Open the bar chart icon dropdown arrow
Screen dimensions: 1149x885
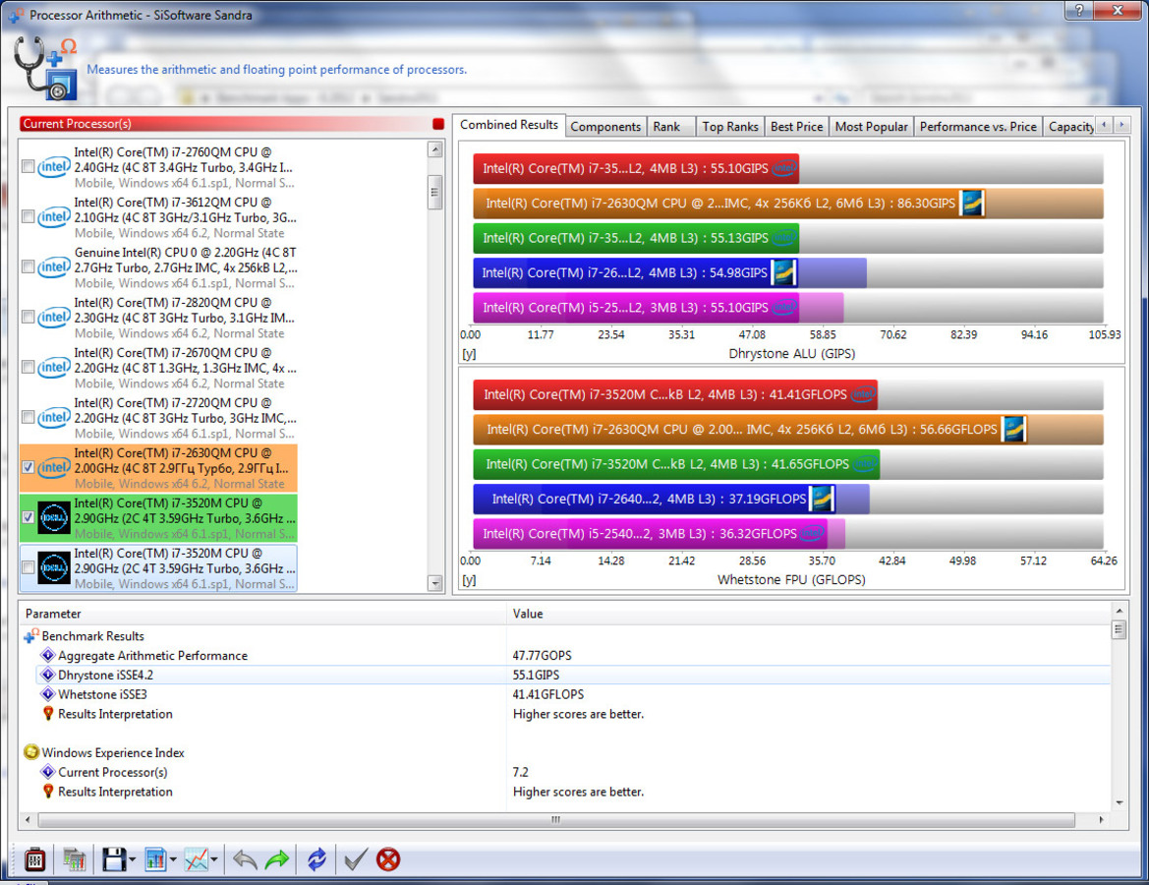pyautogui.click(x=173, y=859)
